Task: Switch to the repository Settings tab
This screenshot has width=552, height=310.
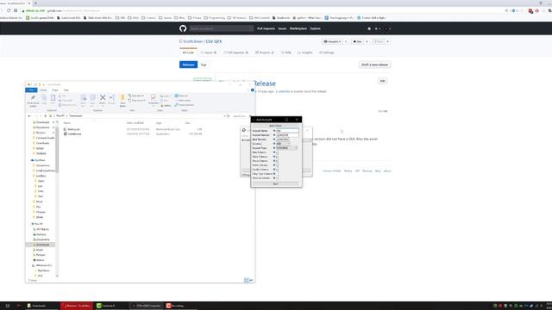Action: pyautogui.click(x=327, y=53)
